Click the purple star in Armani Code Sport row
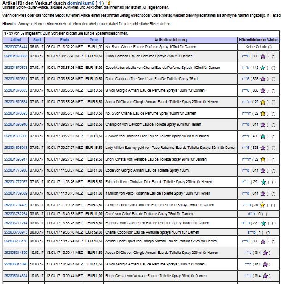The height and width of the screenshot is (284, 281). pos(263,241)
